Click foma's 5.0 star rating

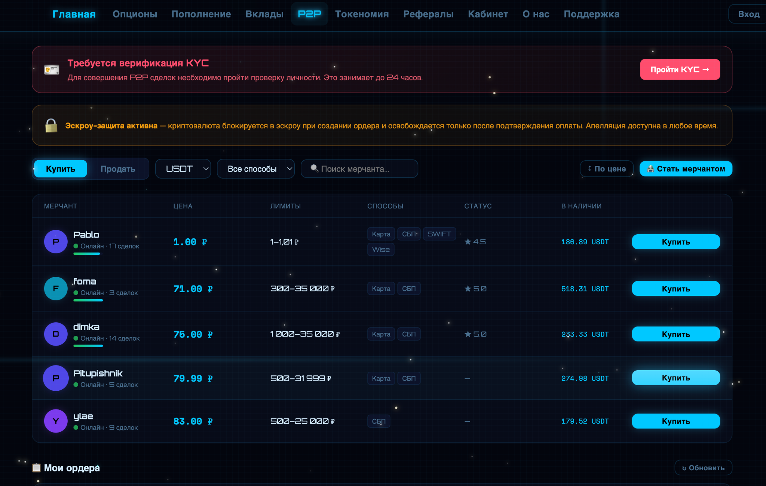click(475, 289)
